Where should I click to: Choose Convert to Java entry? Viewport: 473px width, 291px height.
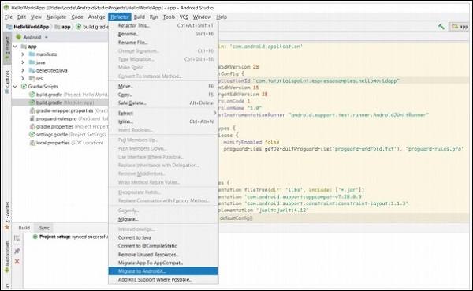[x=163, y=237]
